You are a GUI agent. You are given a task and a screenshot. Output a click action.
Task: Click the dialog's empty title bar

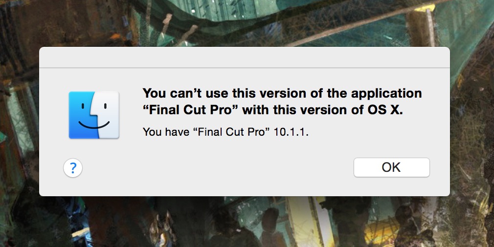245,57
